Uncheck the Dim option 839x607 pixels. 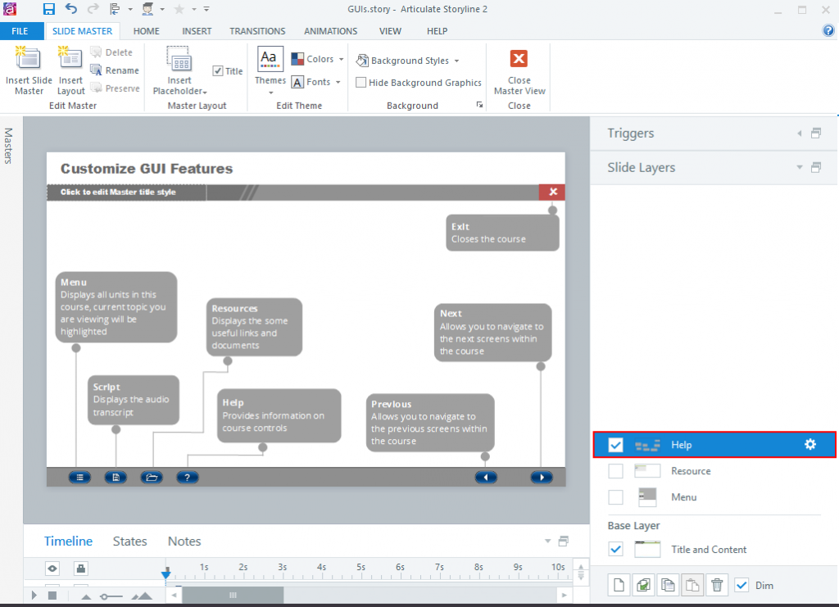click(x=741, y=585)
